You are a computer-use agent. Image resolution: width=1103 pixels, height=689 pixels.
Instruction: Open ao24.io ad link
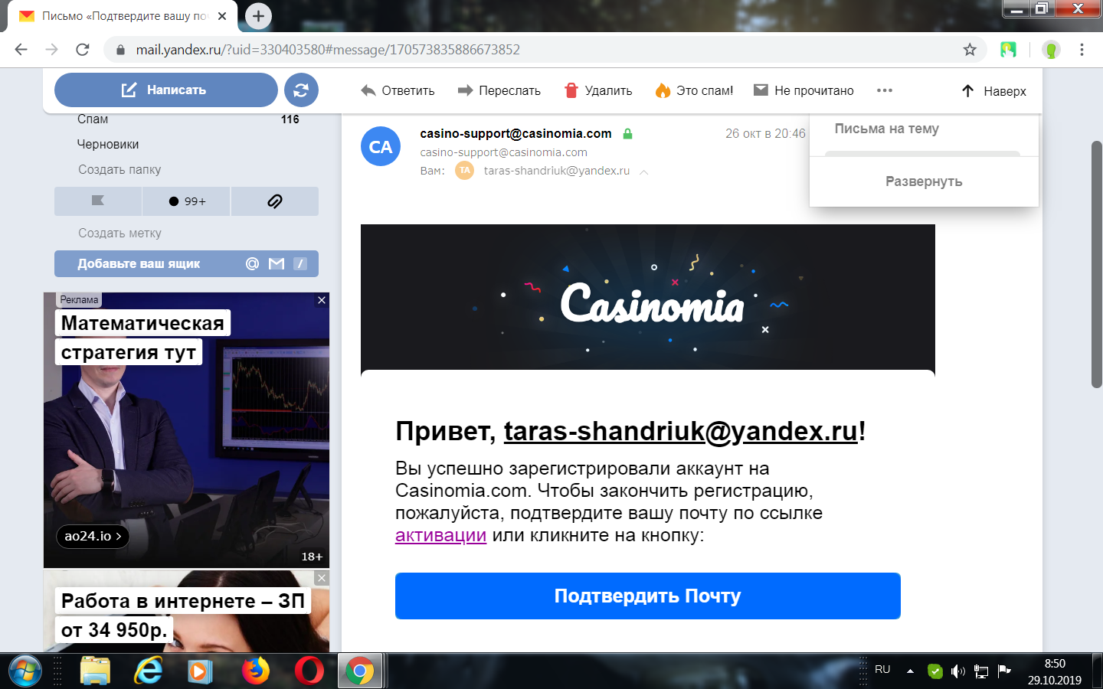click(x=93, y=536)
